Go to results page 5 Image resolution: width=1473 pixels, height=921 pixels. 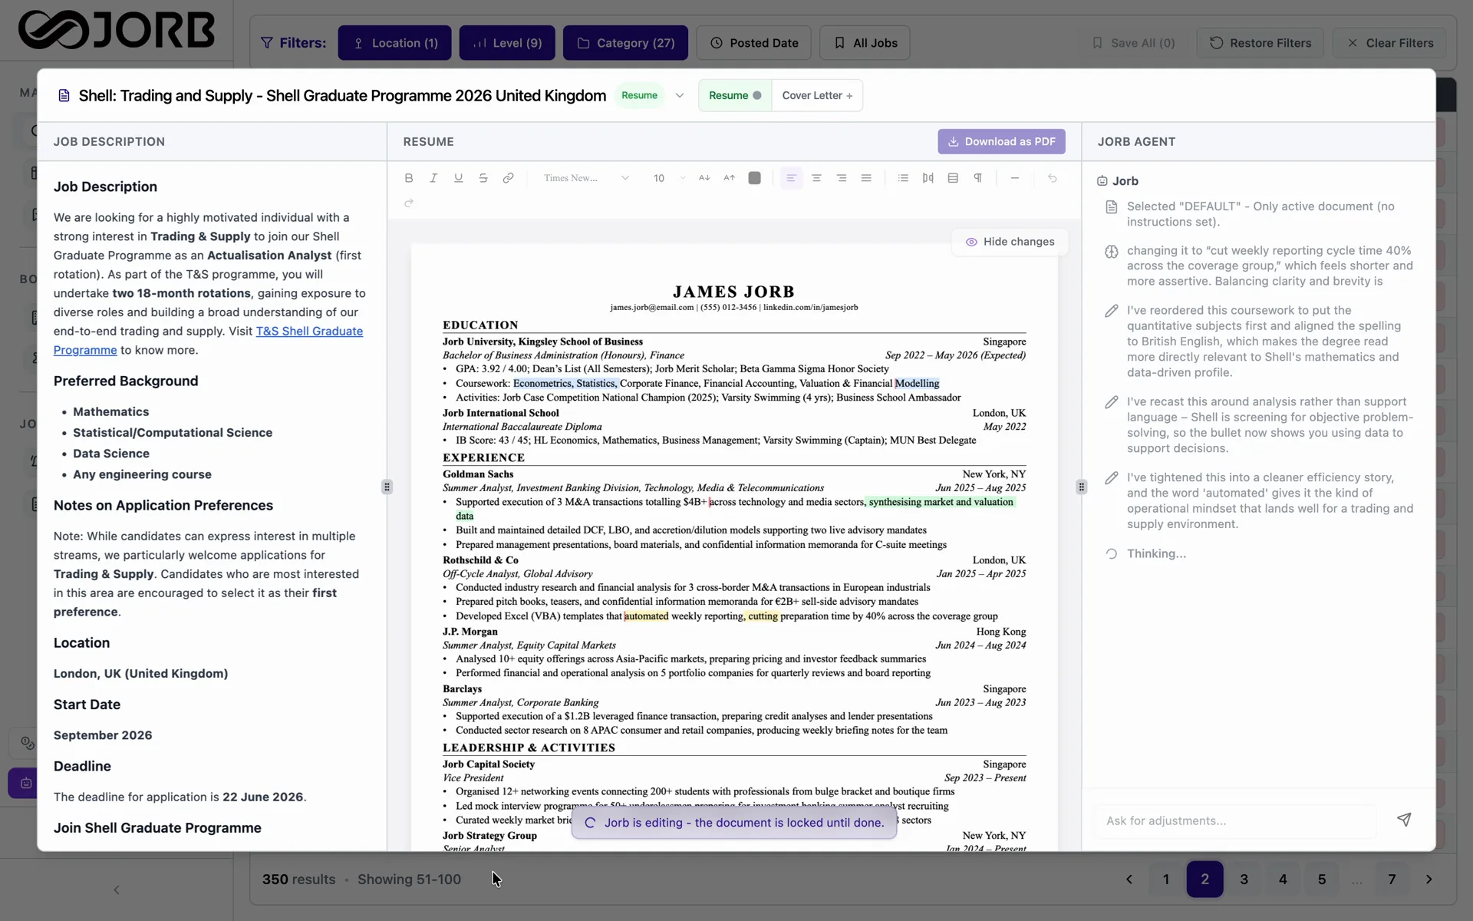(x=1322, y=880)
